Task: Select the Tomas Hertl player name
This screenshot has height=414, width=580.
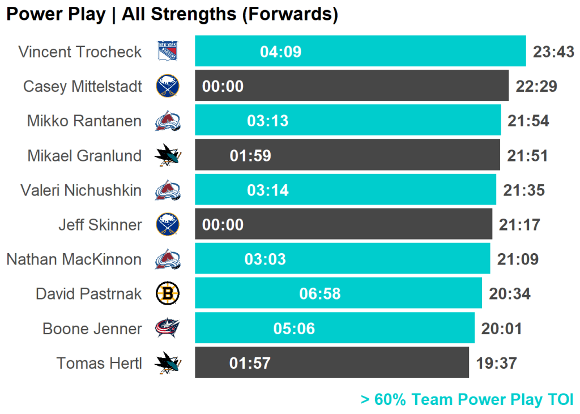Action: [99, 363]
